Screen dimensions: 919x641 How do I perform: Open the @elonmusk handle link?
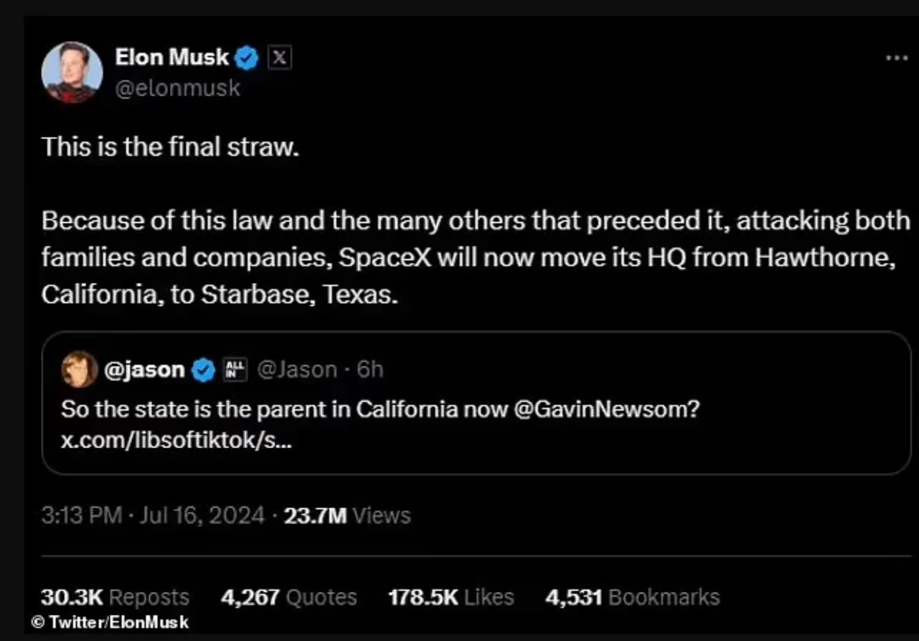coord(178,88)
